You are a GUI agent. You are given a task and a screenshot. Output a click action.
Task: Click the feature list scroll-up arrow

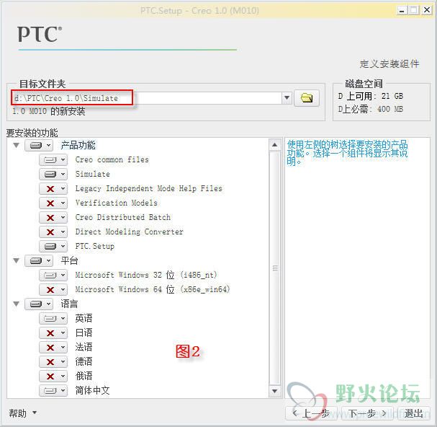[x=275, y=145]
